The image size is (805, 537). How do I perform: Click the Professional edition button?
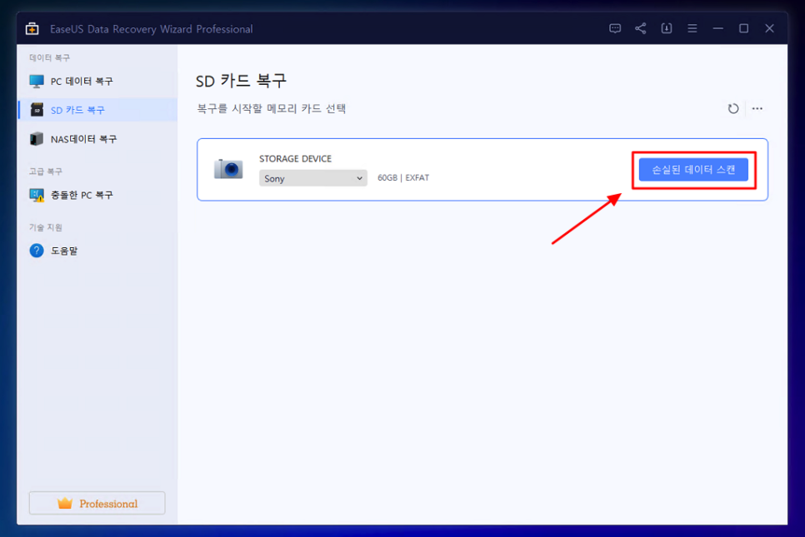pos(97,503)
